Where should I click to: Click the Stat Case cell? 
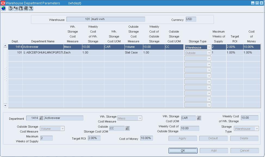134,53
